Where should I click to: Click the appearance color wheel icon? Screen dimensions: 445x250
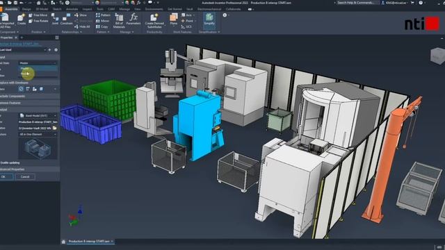[97, 3]
